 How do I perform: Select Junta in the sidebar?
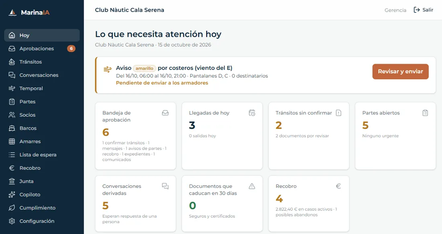point(42,181)
